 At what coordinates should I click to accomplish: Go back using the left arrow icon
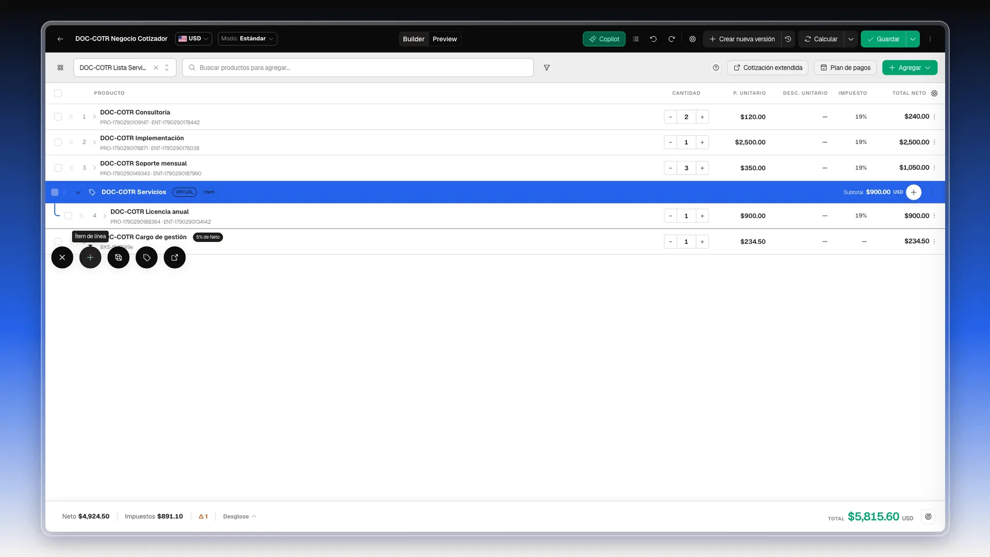tap(60, 39)
